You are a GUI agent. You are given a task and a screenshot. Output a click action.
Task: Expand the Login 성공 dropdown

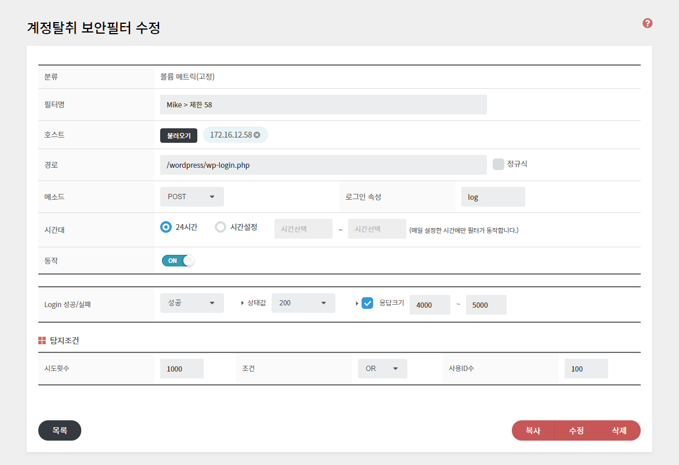coord(192,303)
